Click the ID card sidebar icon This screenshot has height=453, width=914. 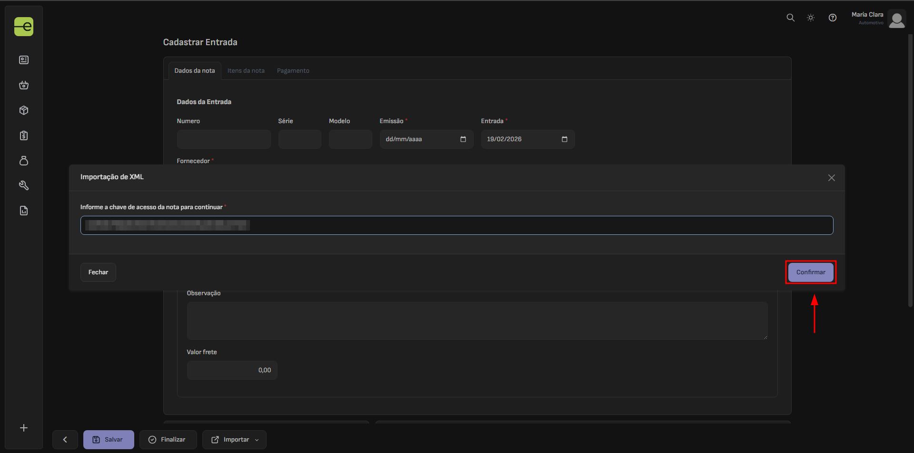point(24,60)
